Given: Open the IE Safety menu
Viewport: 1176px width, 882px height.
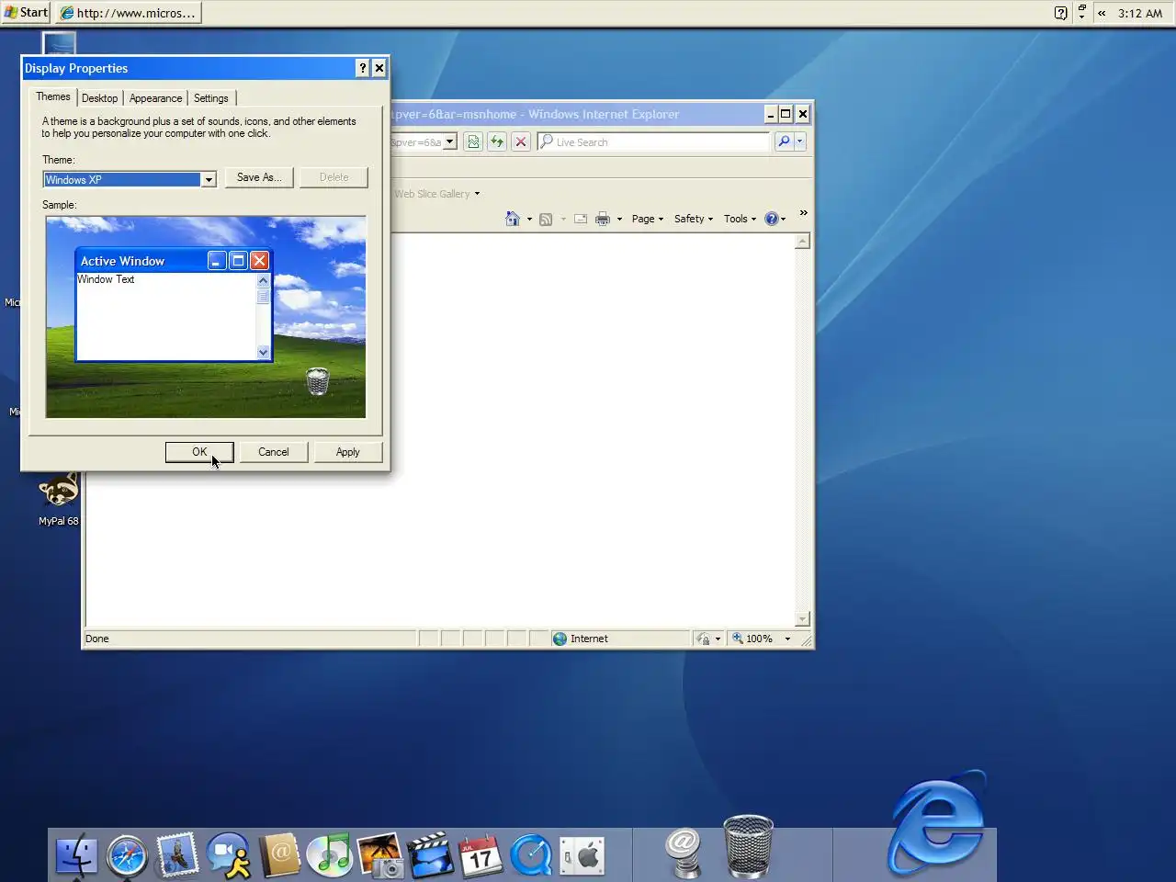Looking at the screenshot, I should pos(694,219).
